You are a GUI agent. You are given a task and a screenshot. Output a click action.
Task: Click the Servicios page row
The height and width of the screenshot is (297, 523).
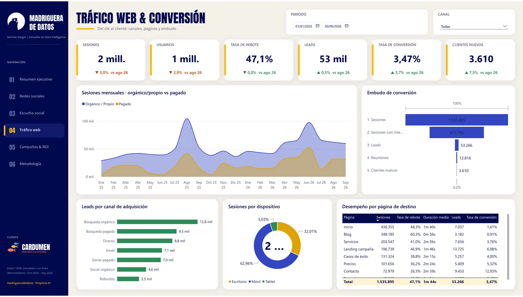tap(420, 242)
